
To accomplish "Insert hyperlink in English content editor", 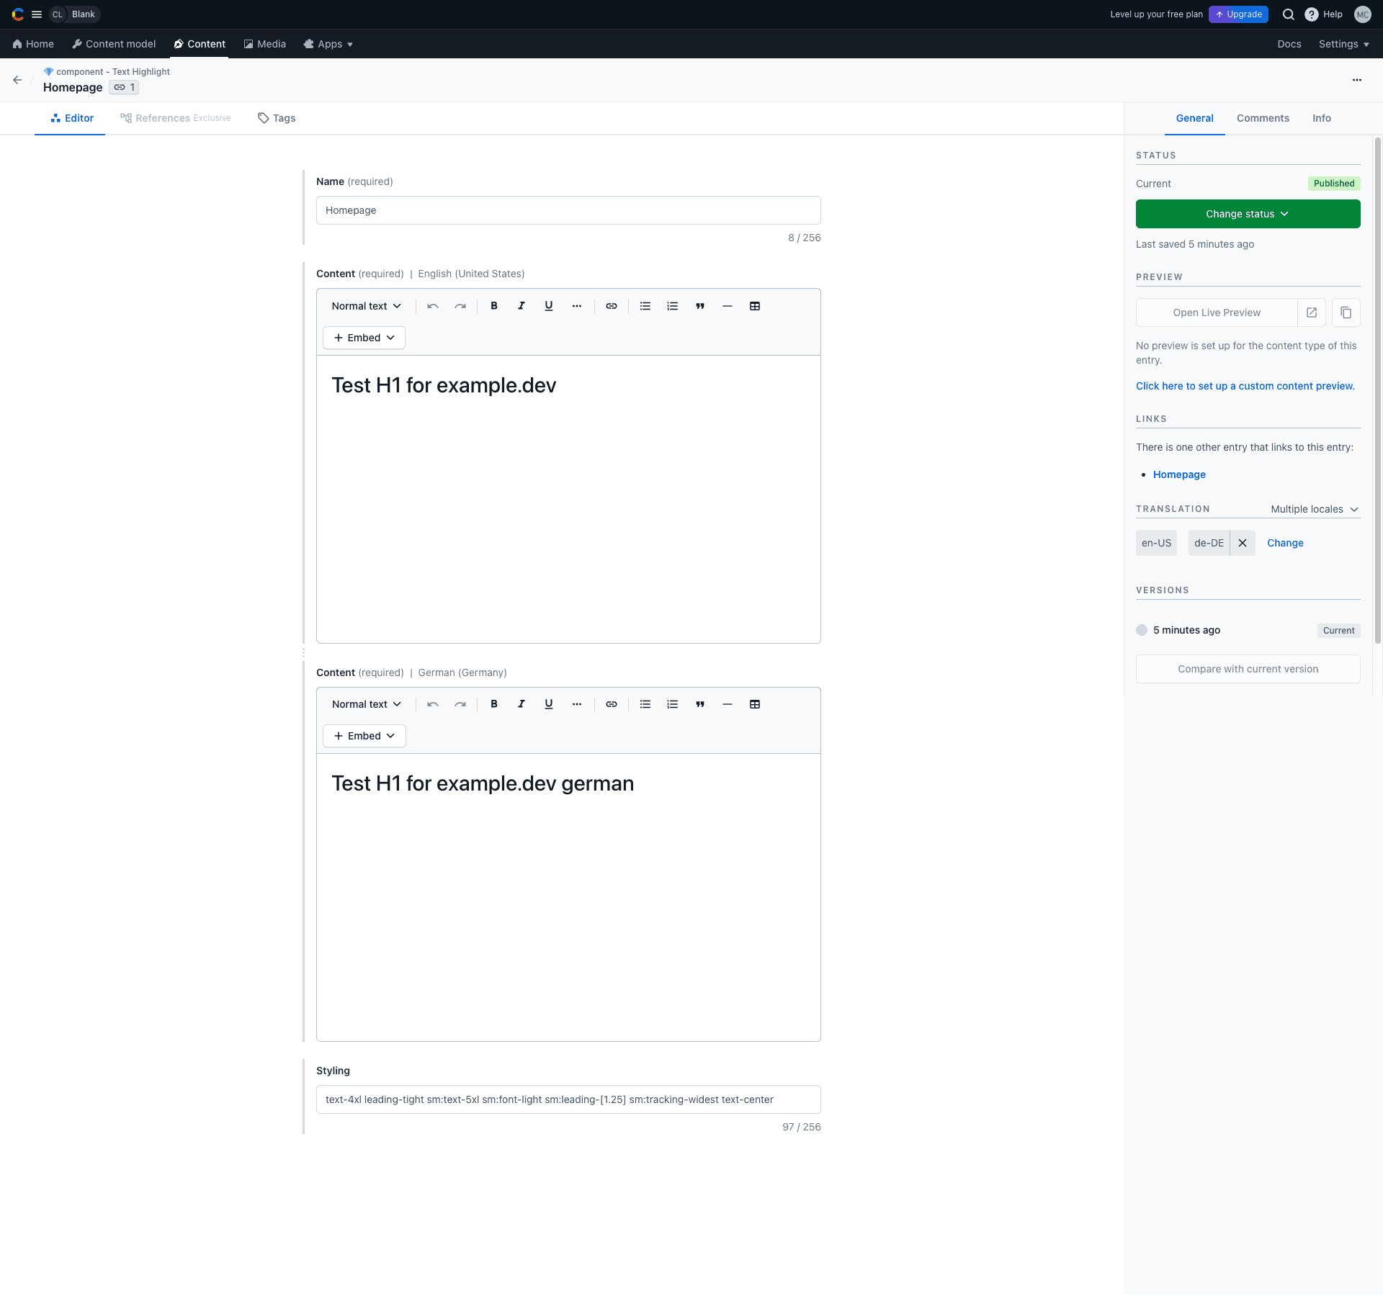I will click(612, 306).
